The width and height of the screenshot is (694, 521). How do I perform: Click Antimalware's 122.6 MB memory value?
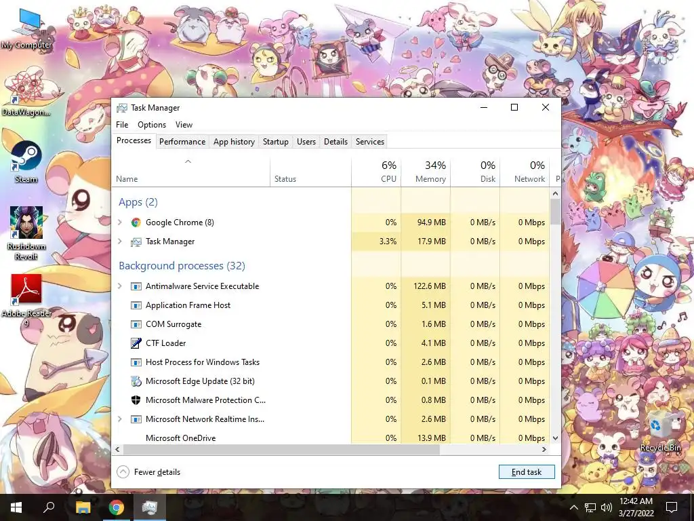pyautogui.click(x=429, y=286)
